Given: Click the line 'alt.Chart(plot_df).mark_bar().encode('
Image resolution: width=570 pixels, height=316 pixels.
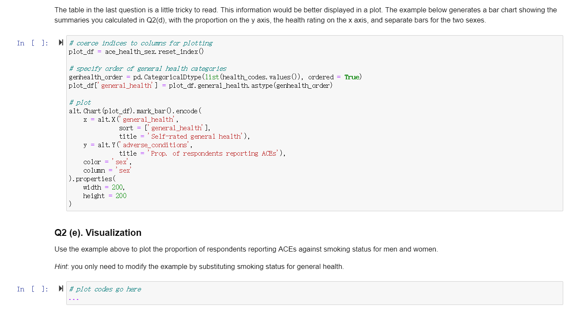Looking at the screenshot, I should click(x=135, y=111).
